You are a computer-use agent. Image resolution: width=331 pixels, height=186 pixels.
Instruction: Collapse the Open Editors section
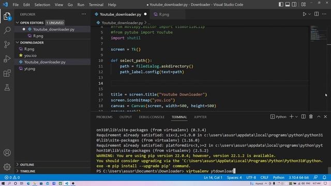pos(32,23)
